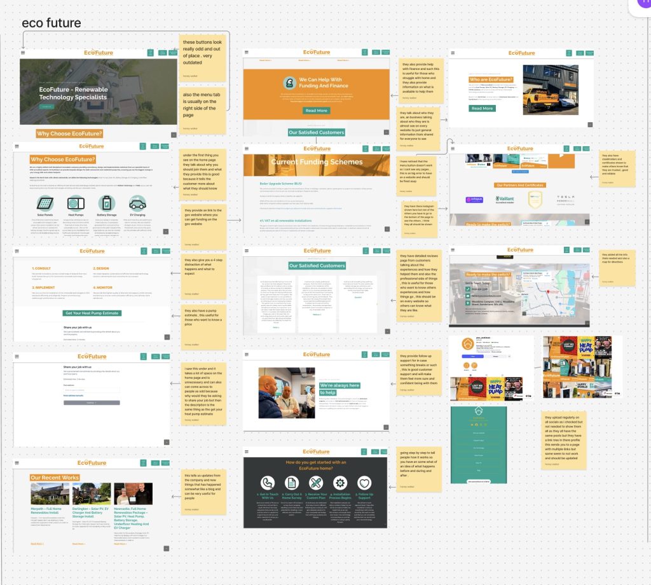Click the pound sign funding icon
The width and height of the screenshot is (651, 585).
pyautogui.click(x=289, y=83)
